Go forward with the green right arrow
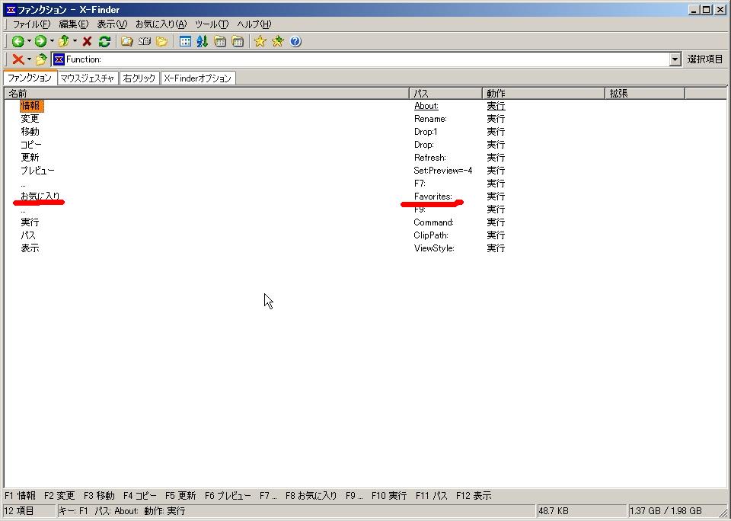Image resolution: width=731 pixels, height=521 pixels. tap(40, 41)
